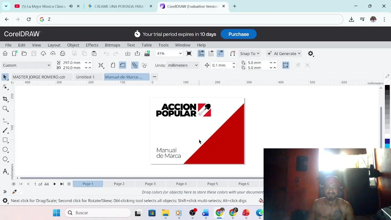Open the Layout menu
391x220 pixels.
pyautogui.click(x=54, y=45)
